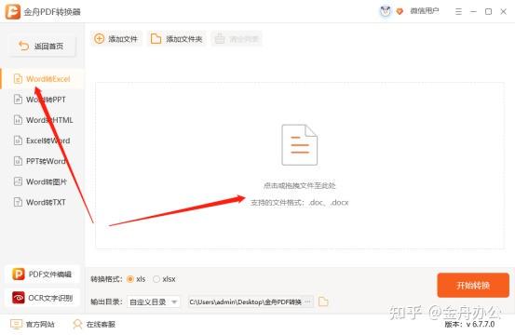515x335 pixels.
Task: Click the Word转TXT file icon
Action: pyautogui.click(x=18, y=202)
